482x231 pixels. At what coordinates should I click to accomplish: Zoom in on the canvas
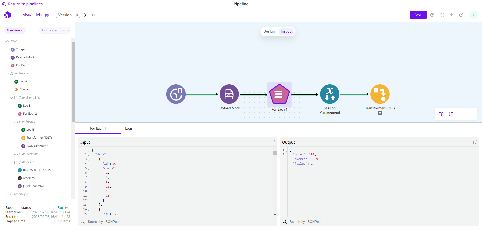tap(461, 114)
